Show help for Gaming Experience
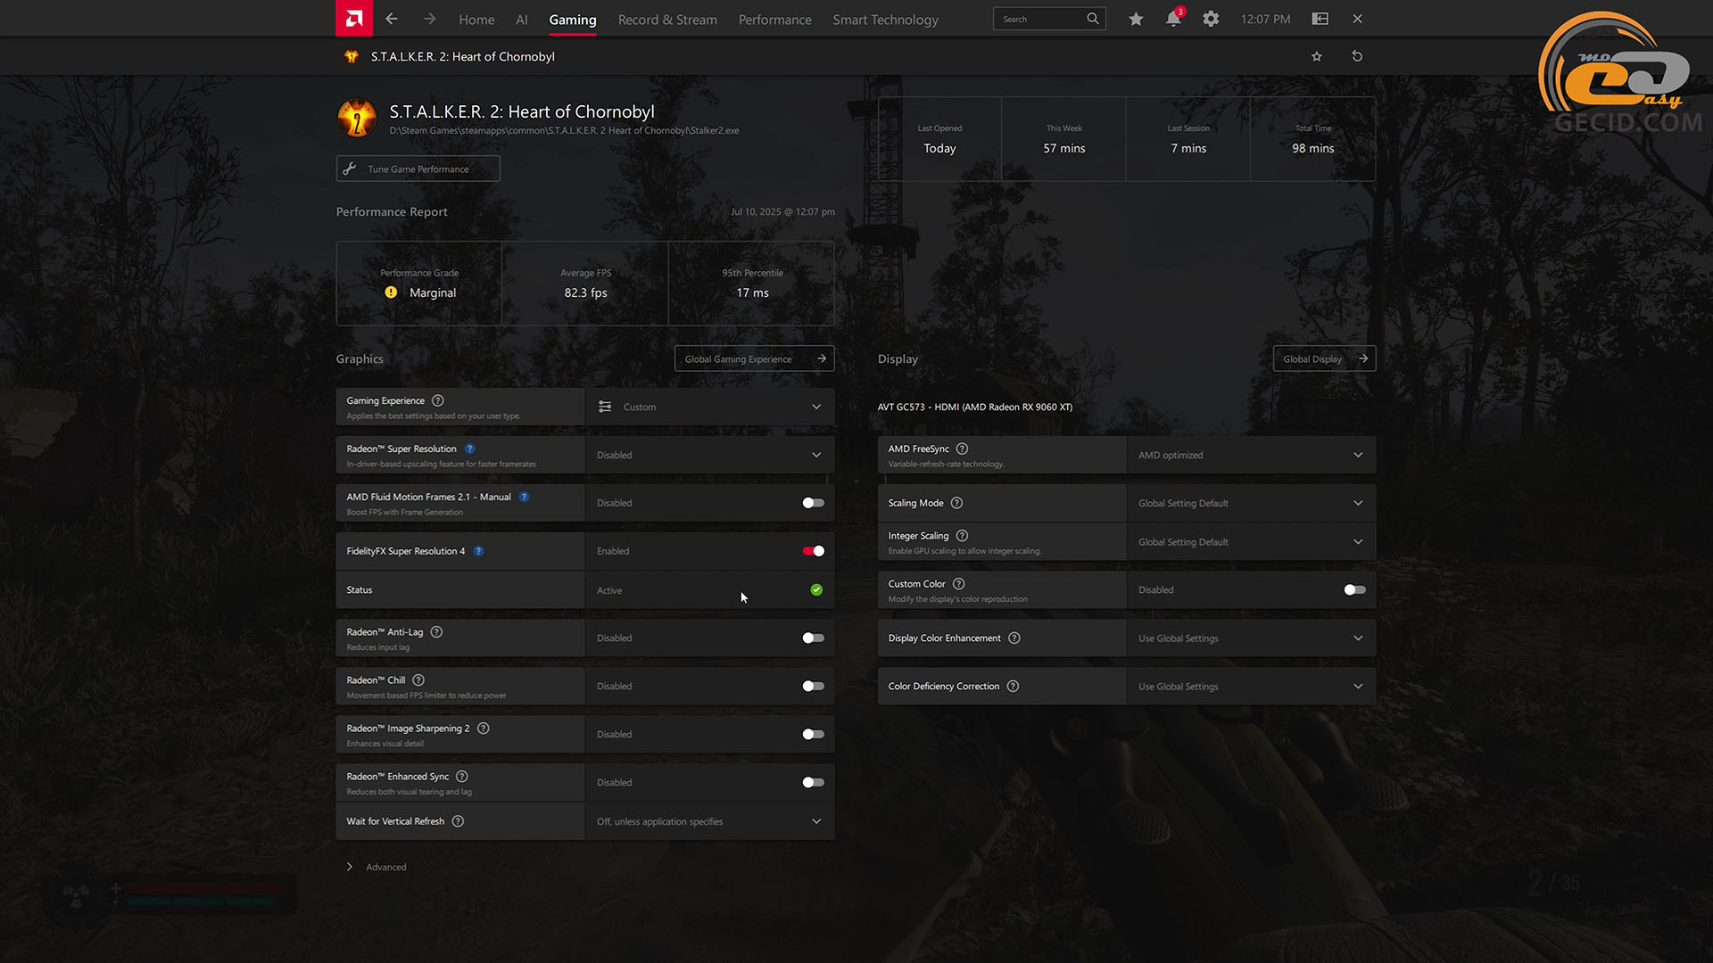1713x963 pixels. coord(438,401)
